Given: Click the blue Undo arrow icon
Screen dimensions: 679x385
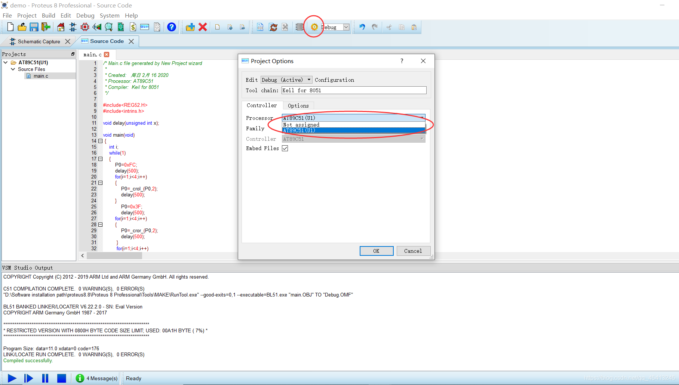Looking at the screenshot, I should point(362,27).
